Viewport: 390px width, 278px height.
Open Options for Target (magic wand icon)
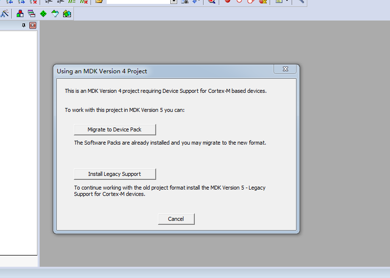click(4, 13)
